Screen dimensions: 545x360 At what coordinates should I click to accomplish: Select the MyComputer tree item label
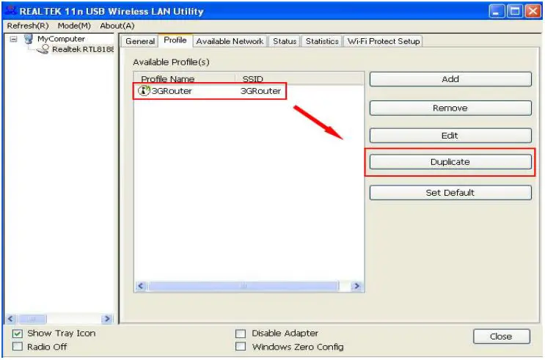(61, 39)
